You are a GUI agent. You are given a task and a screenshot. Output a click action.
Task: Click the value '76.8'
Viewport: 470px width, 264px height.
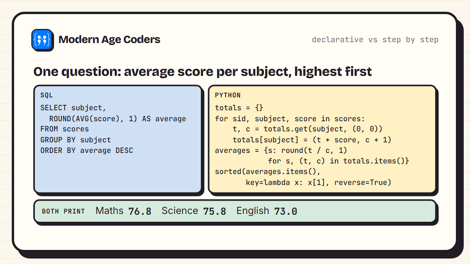pos(140,211)
